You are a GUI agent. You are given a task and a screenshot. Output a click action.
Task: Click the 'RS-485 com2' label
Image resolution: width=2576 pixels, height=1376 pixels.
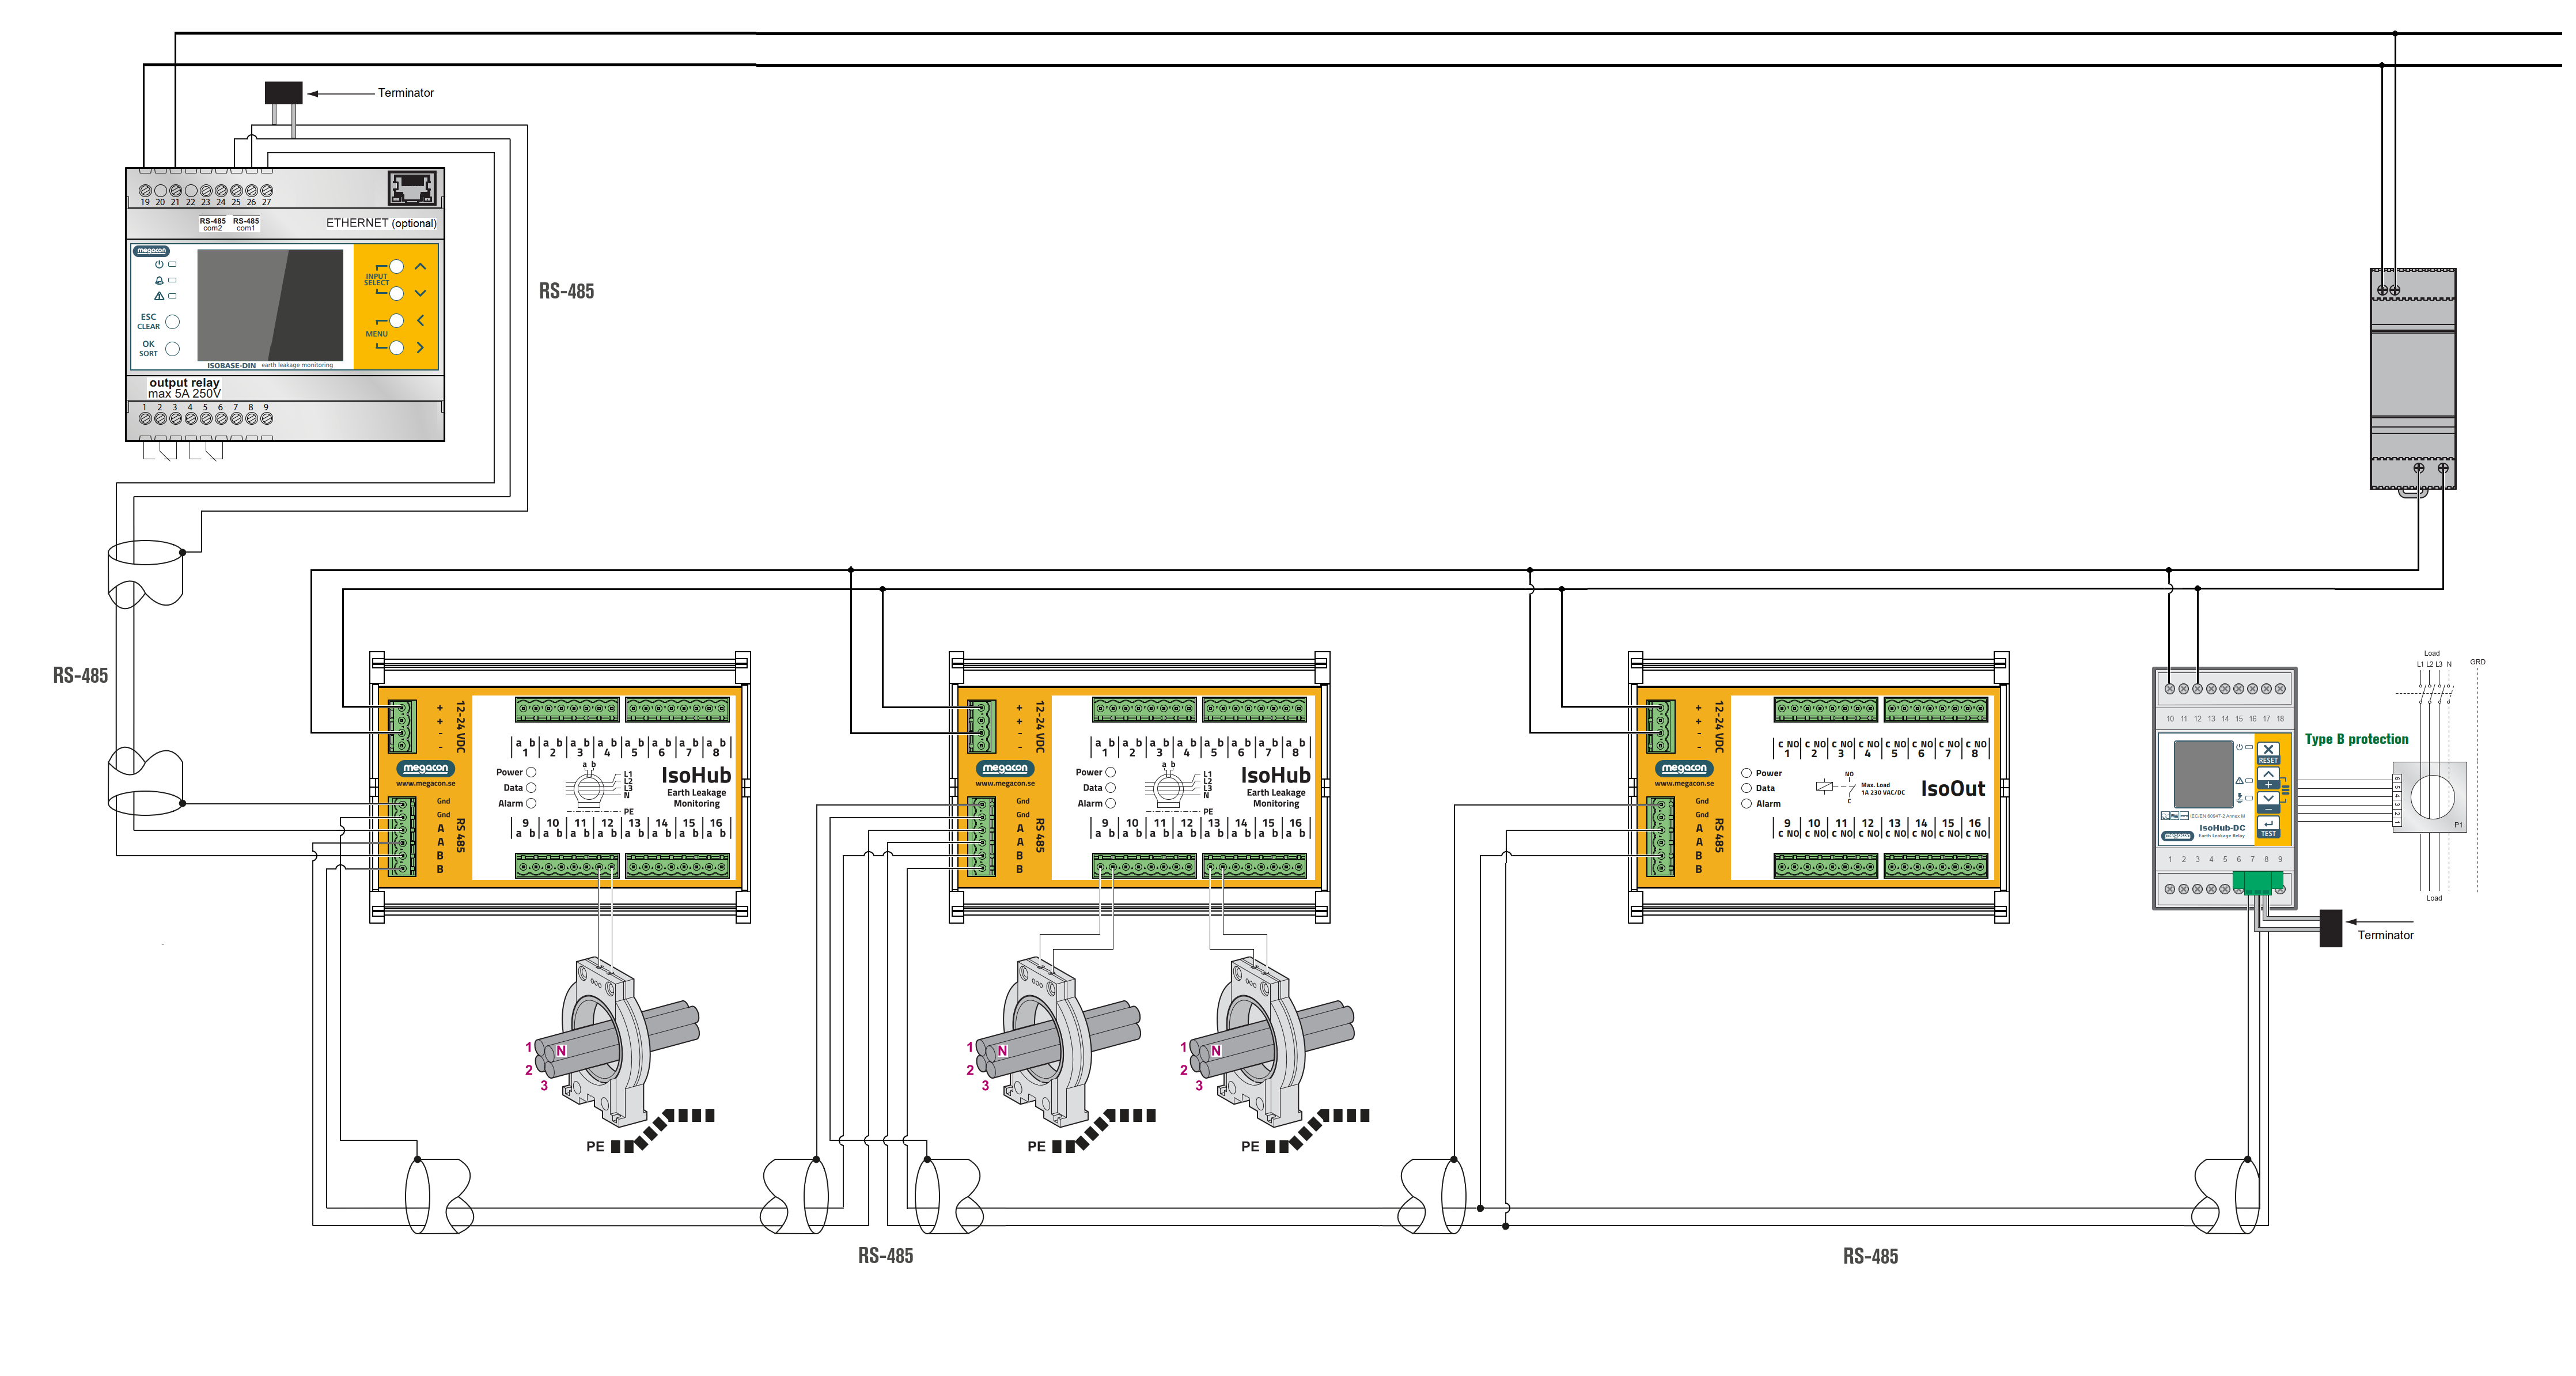pos(212,224)
